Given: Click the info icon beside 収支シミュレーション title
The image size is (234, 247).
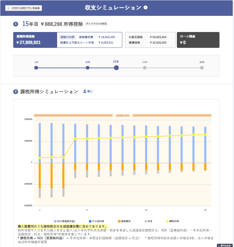Looking at the screenshot, I should pos(146,7).
